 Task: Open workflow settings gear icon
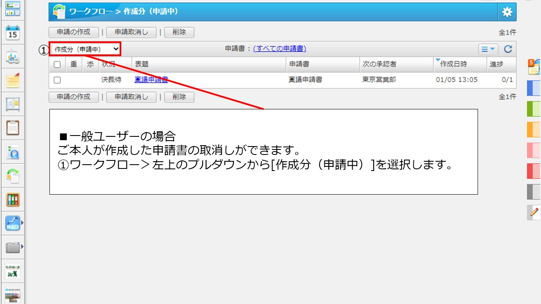[507, 12]
